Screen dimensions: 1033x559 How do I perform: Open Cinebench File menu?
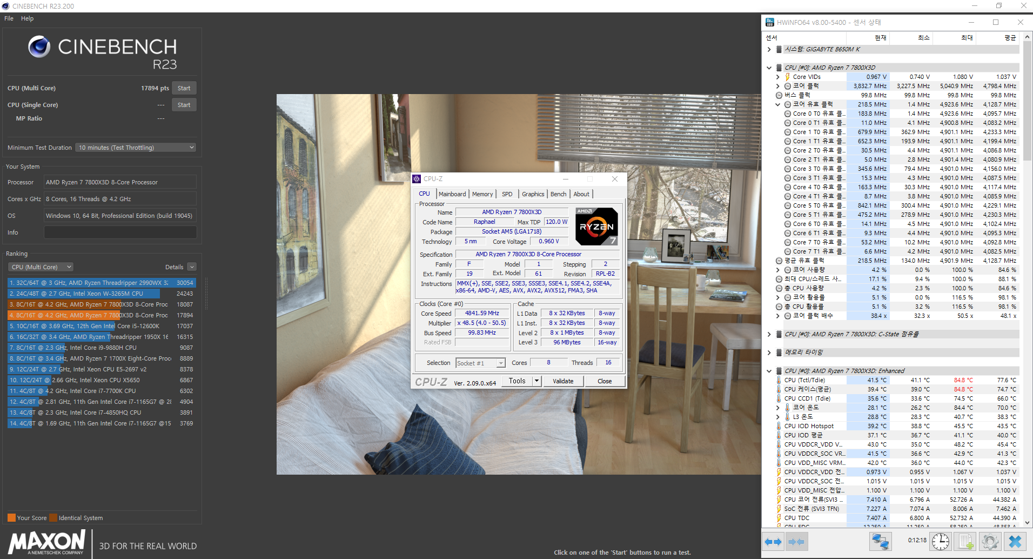pyautogui.click(x=9, y=18)
